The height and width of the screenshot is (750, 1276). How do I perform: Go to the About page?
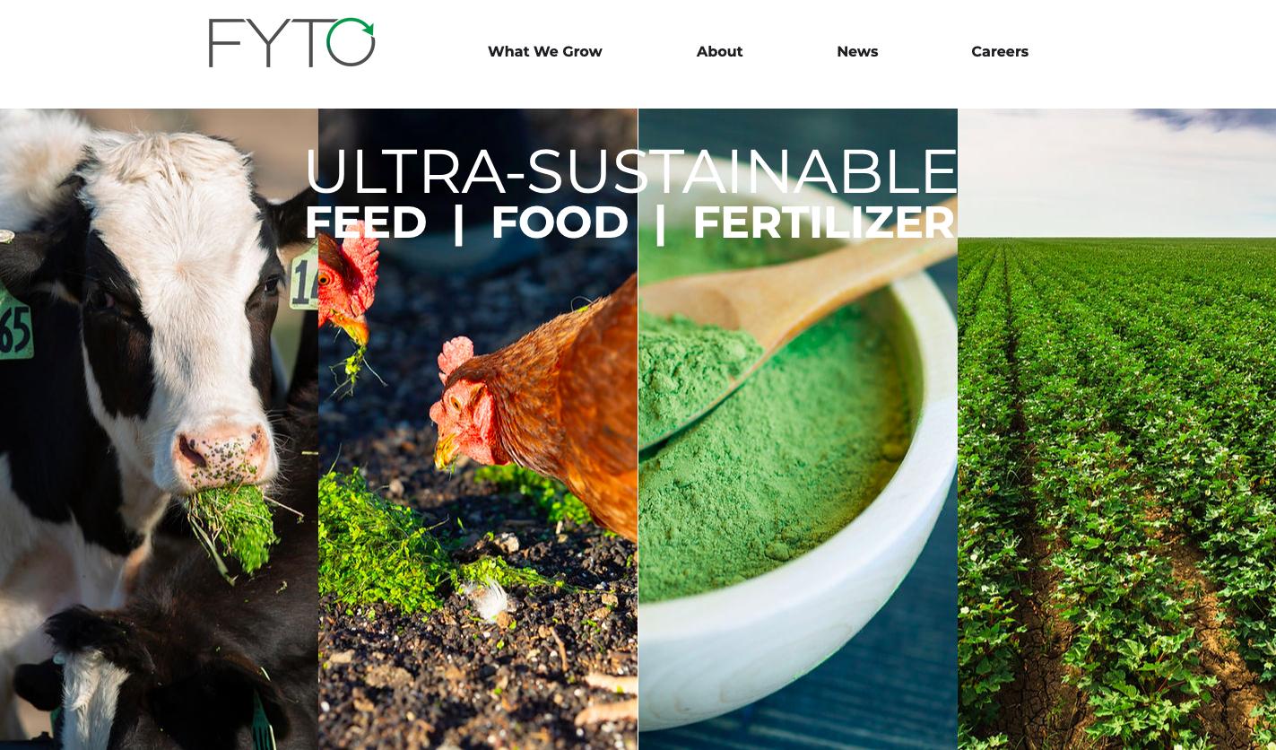tap(719, 52)
